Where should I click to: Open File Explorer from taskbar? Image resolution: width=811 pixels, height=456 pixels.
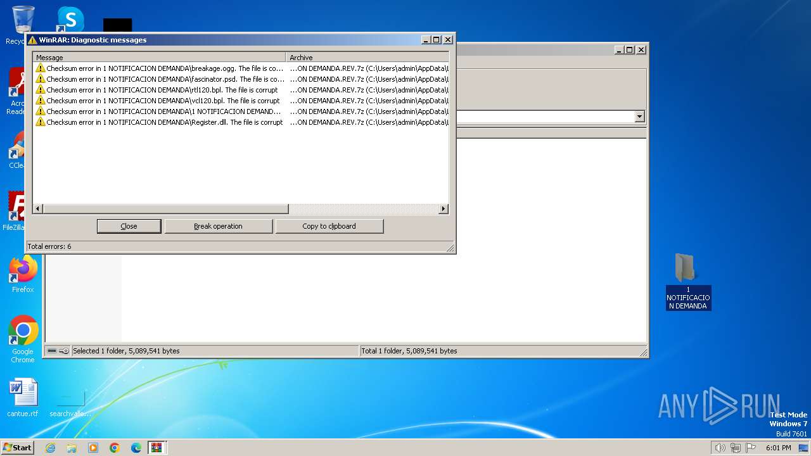tap(72, 448)
